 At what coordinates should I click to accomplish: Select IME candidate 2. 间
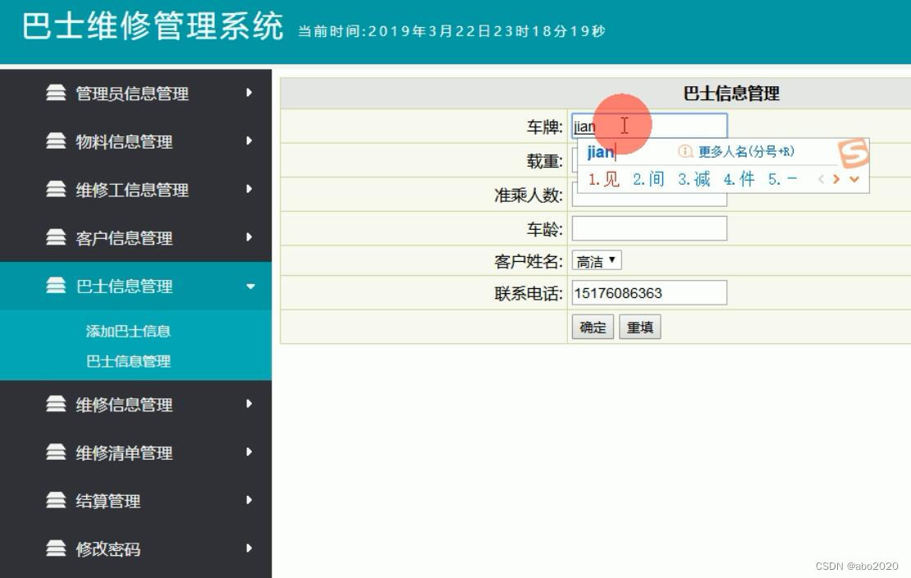coord(648,179)
